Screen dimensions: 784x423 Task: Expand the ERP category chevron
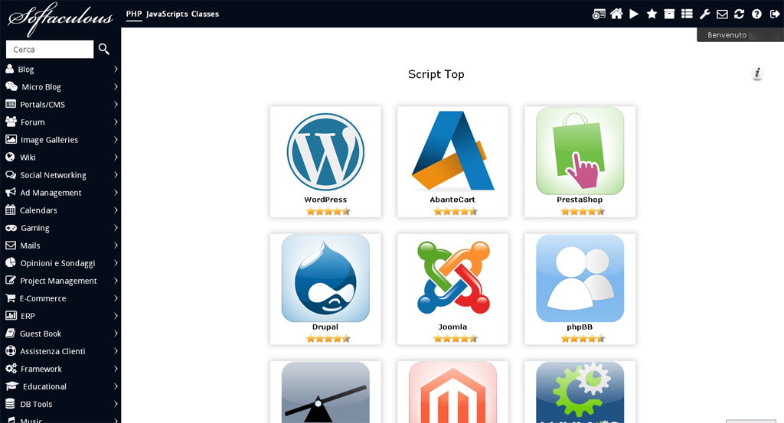[116, 316]
